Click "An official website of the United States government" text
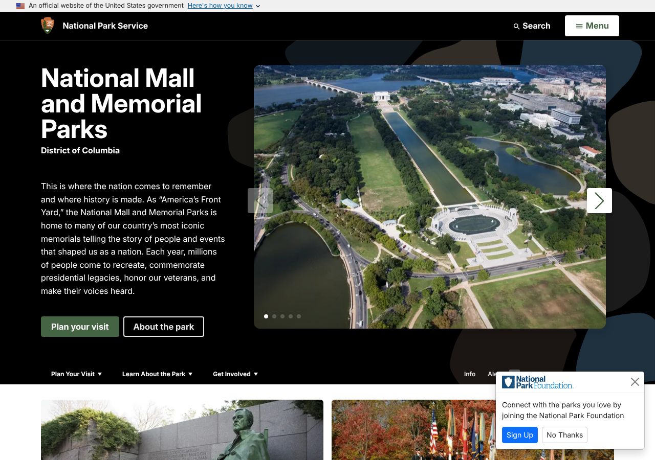The width and height of the screenshot is (655, 460). coord(106,6)
